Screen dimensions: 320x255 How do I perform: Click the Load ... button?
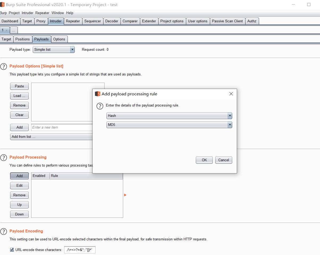pyautogui.click(x=19, y=96)
